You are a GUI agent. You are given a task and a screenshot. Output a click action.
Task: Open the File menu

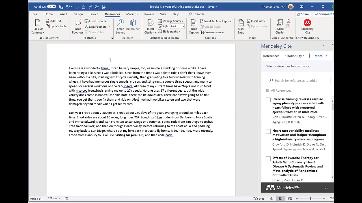point(35,14)
